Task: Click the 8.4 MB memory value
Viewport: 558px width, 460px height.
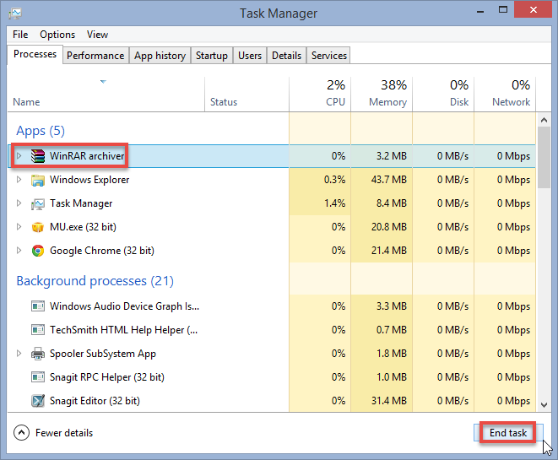Action: pos(392,203)
